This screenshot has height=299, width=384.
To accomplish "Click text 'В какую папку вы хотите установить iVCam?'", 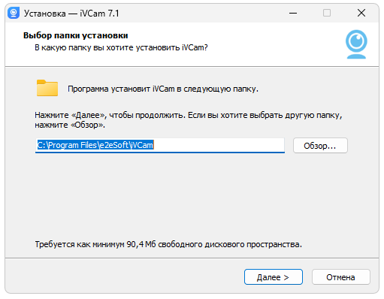I will coord(121,47).
